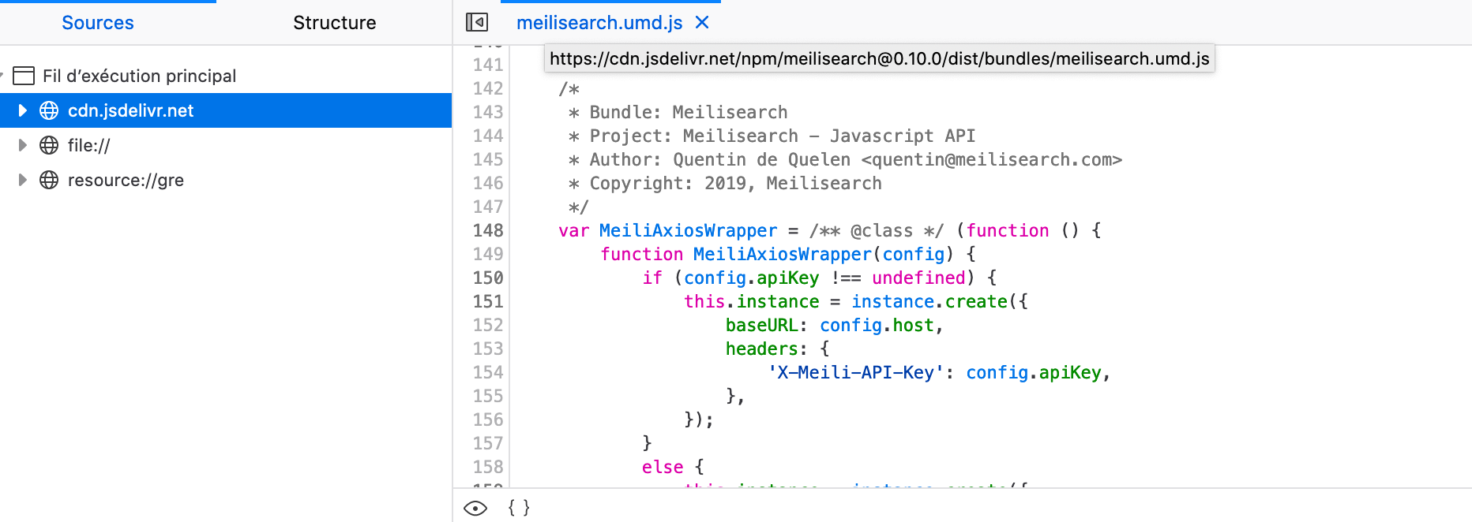Click the 'else' keyword on line 158

coord(663,467)
